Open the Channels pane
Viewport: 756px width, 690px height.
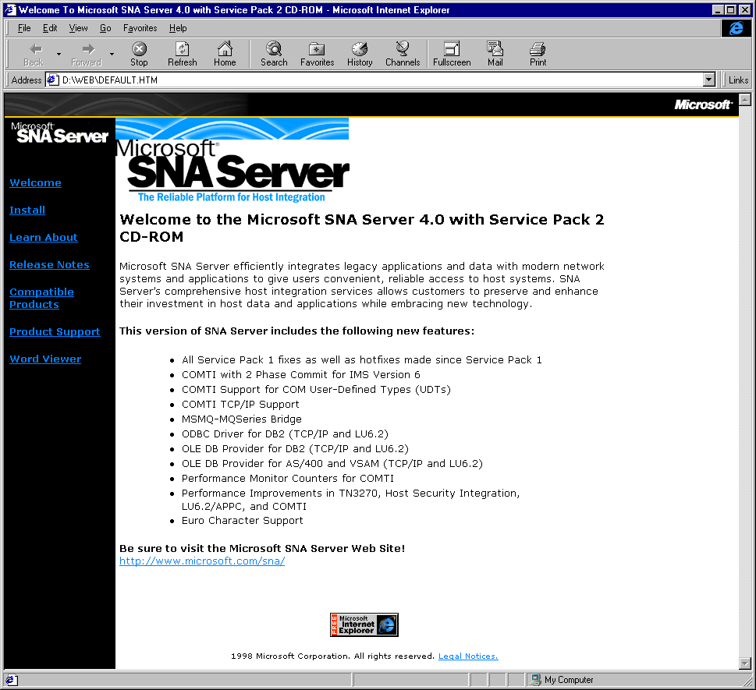403,54
